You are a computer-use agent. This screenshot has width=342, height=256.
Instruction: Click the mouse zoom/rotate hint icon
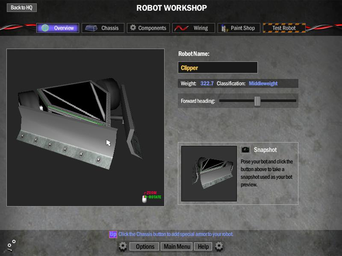point(144,199)
